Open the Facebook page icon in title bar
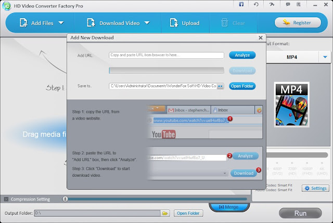The width and height of the screenshot is (333, 223). tap(241, 4)
